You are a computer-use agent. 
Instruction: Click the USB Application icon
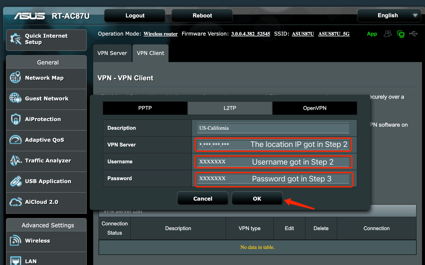[x=15, y=181]
